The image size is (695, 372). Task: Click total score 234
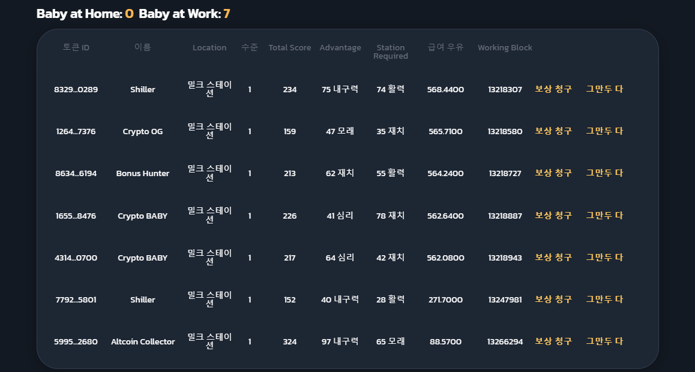click(289, 89)
